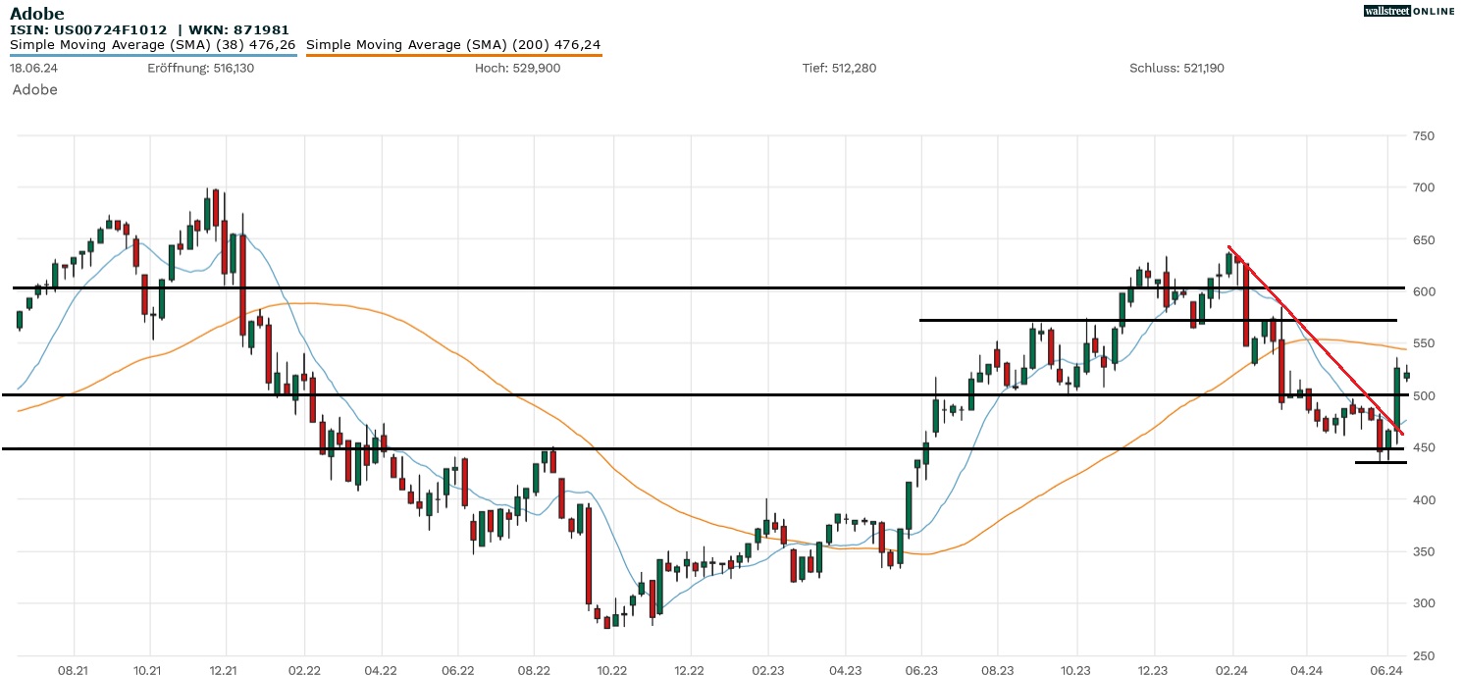Click the Eröffnung: 516,130 value
The height and width of the screenshot is (676, 1462).
pos(201,69)
